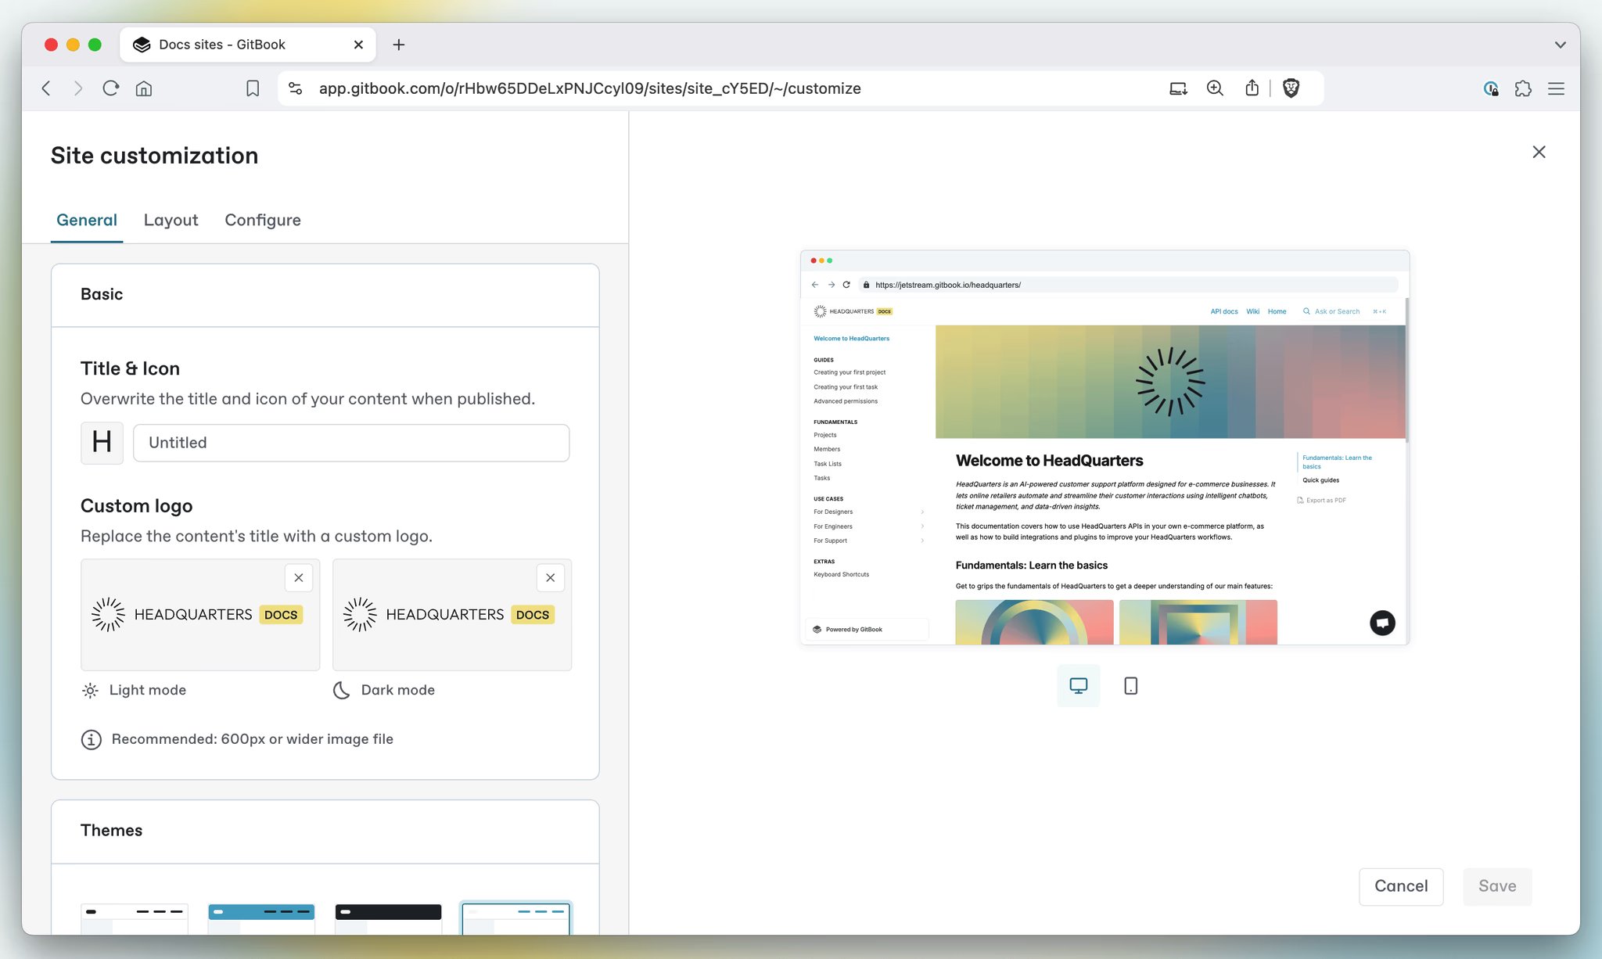Click the Export as PDF icon in preview
The height and width of the screenshot is (959, 1602).
tap(1301, 500)
